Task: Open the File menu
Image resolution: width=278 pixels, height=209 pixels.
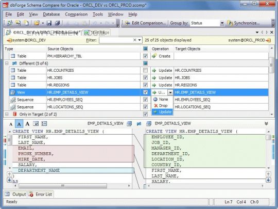Action: point(9,14)
